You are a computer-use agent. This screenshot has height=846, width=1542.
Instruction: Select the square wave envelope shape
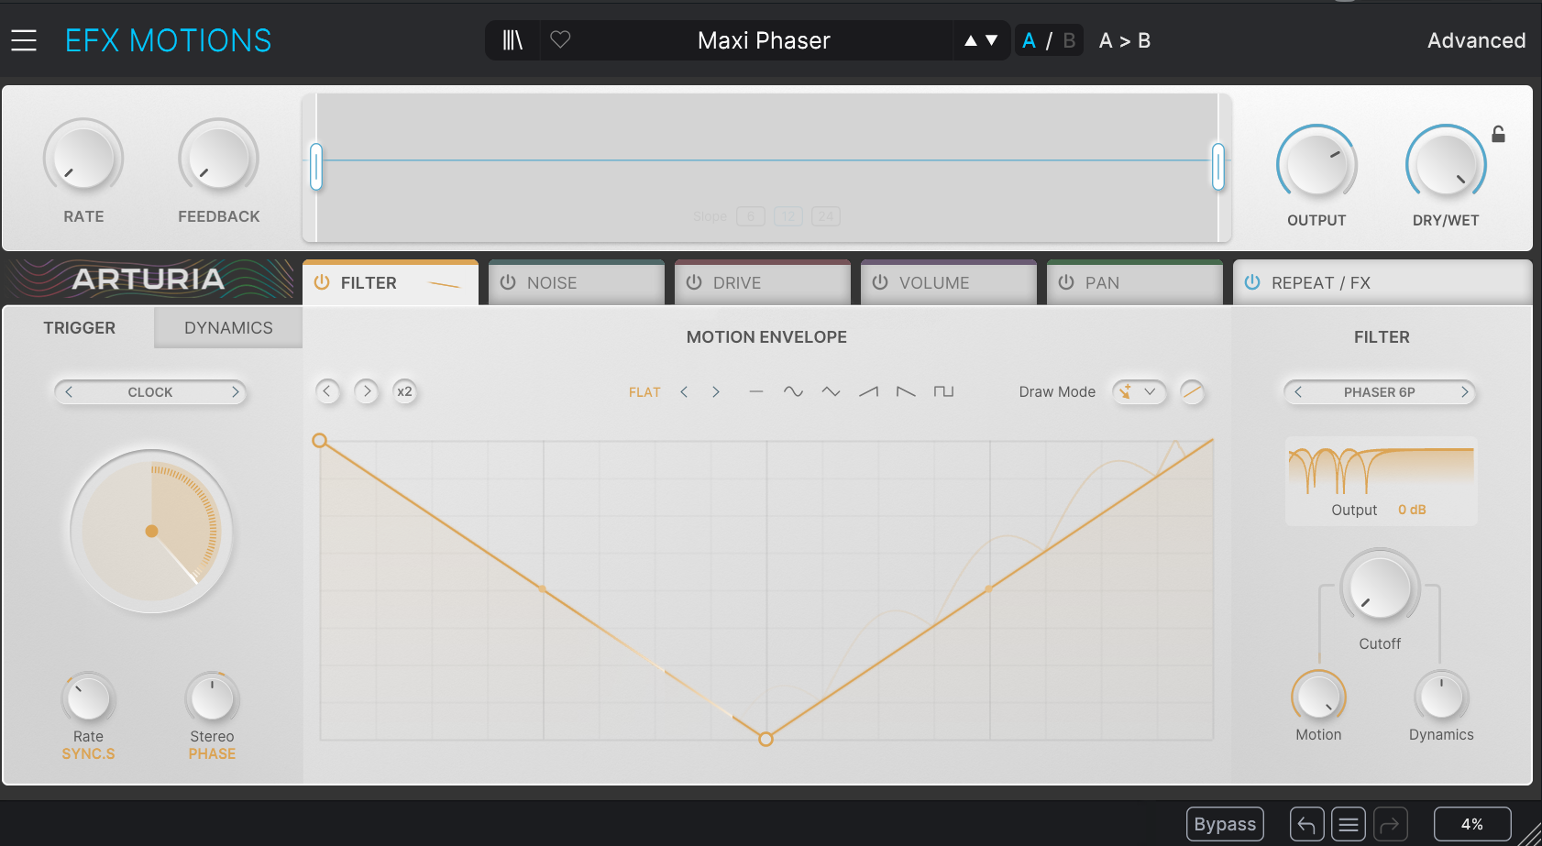tap(943, 391)
